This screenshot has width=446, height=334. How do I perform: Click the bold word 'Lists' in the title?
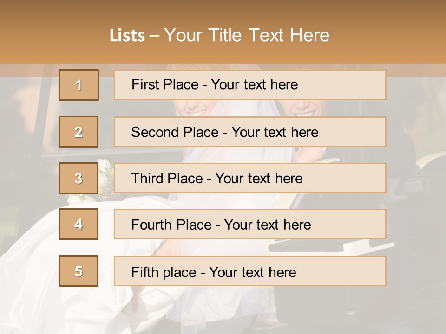(127, 36)
